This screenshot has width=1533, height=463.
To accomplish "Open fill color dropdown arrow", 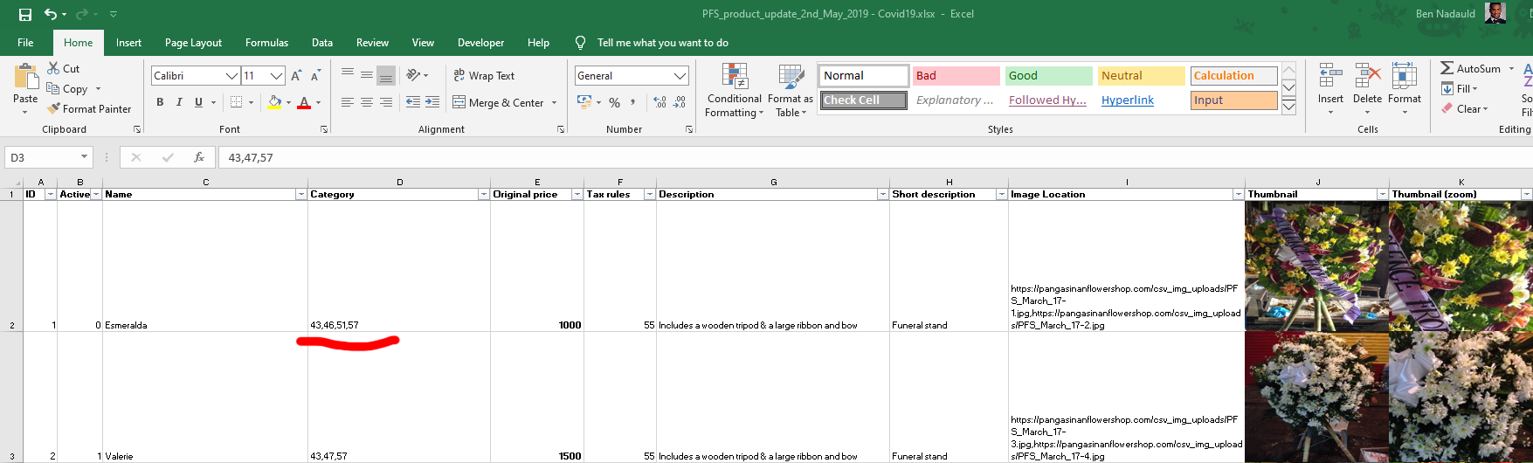I will pos(288,102).
